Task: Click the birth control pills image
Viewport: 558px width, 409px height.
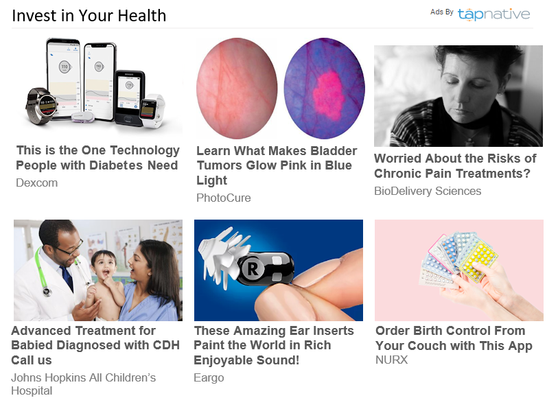Action: pos(458,270)
